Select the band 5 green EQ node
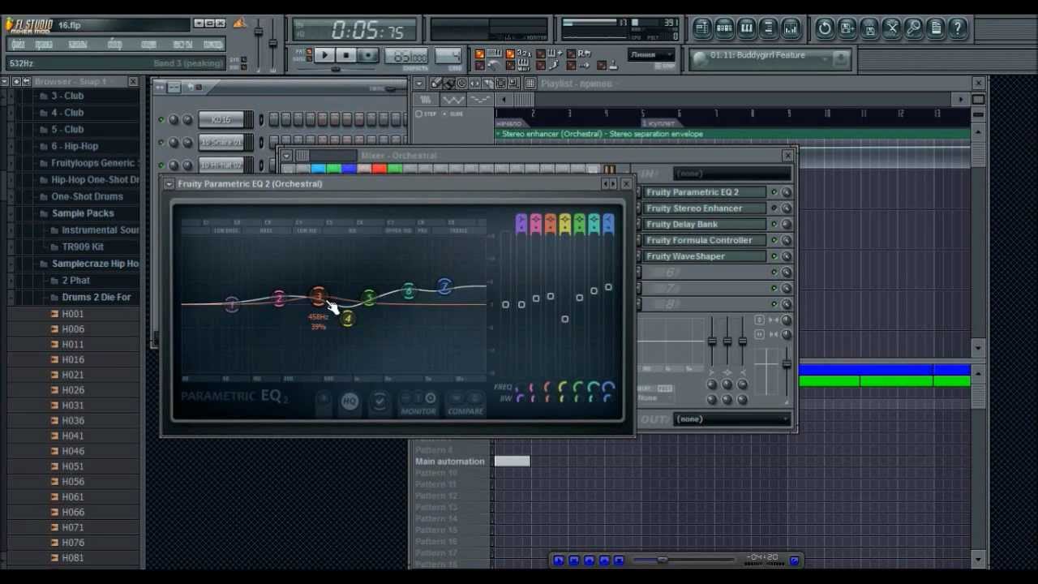Image resolution: width=1038 pixels, height=584 pixels. [369, 298]
